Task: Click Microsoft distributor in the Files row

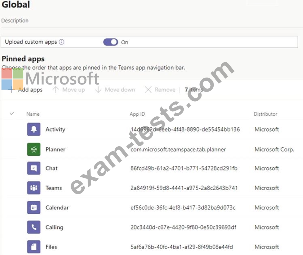Action: (267, 247)
